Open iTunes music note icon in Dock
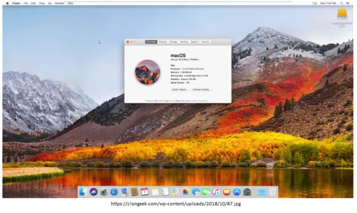The image size is (357, 213). tap(216, 192)
